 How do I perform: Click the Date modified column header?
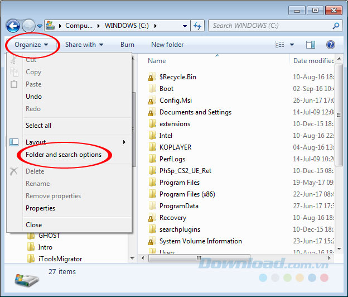coord(313,61)
